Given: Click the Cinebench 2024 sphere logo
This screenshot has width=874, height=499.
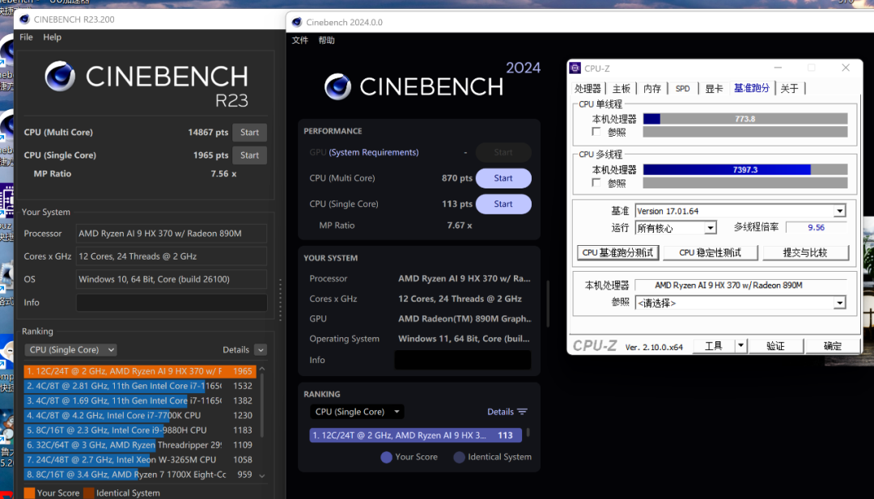Looking at the screenshot, I should [x=337, y=87].
